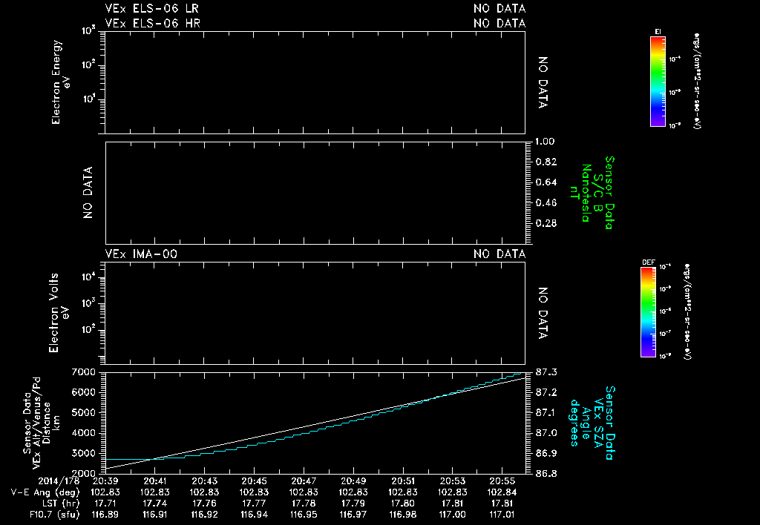Click the time tick '20:43'

pos(205,481)
